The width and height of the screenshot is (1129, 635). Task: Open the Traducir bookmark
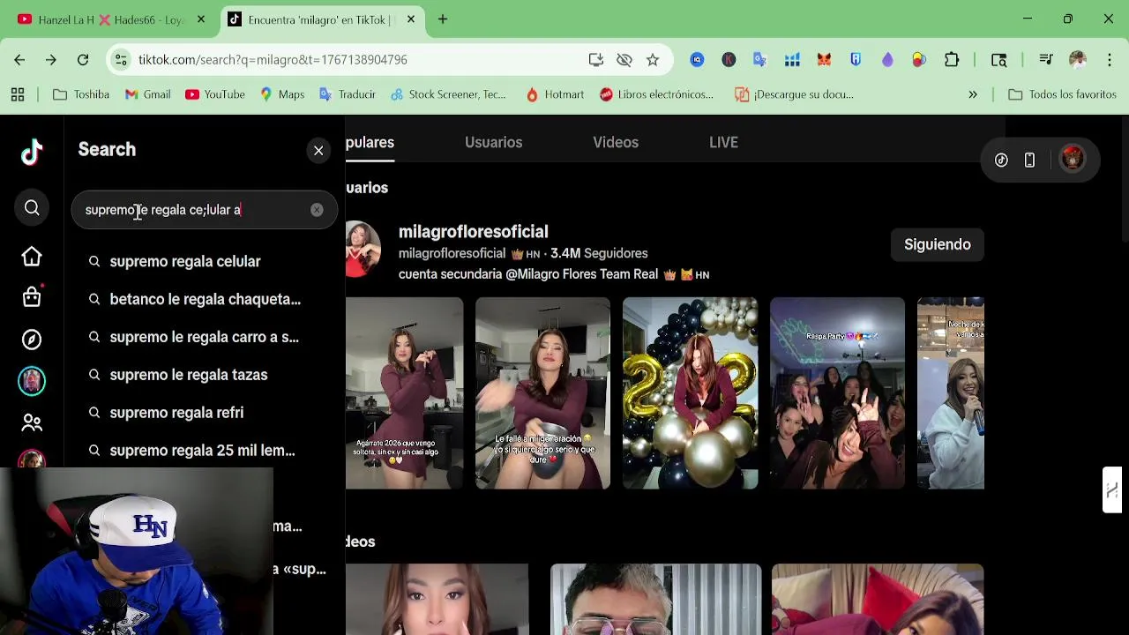pos(348,94)
